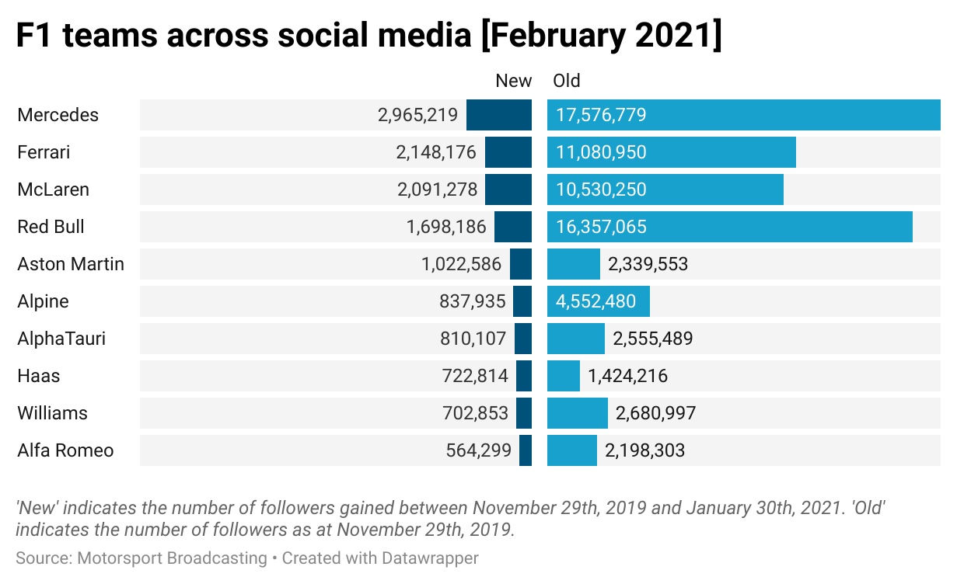Select the 'Haas' team name
Image resolution: width=964 pixels, height=584 pixels.
click(39, 376)
